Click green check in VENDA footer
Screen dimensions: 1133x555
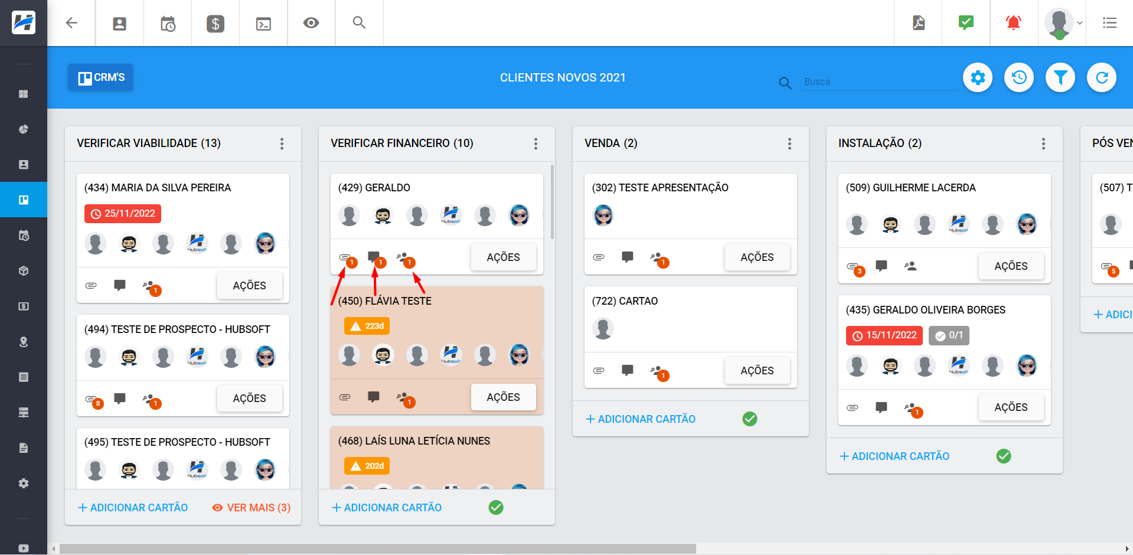[x=750, y=419]
